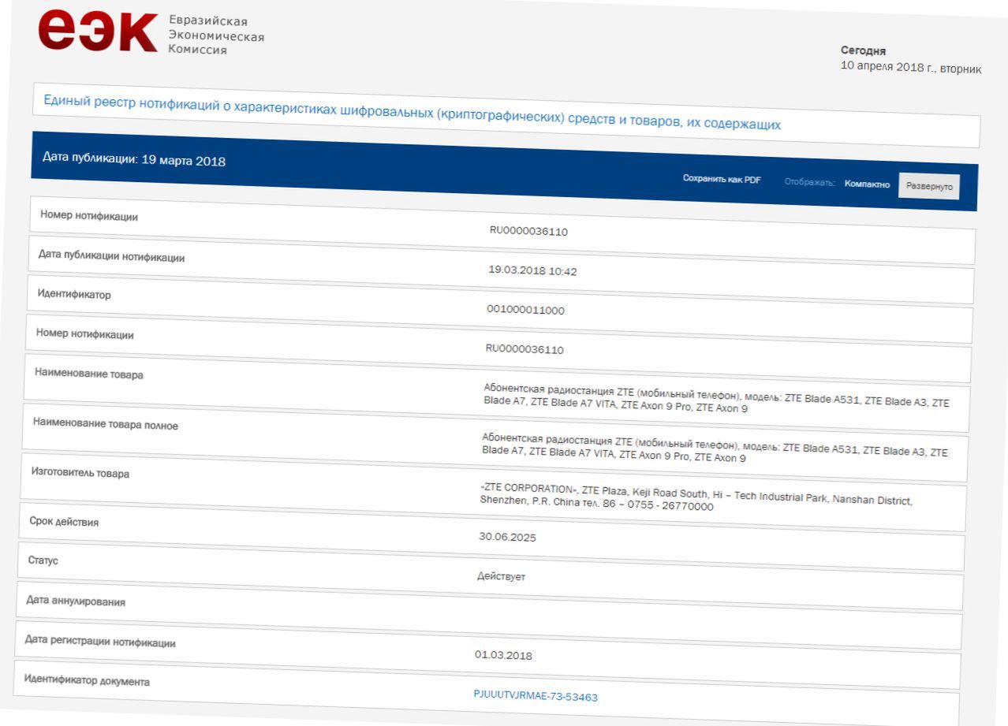Switch display to Компактно

pos(867,184)
